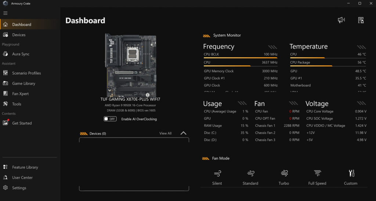Viewport: 376px width, 201px height.
Task: Select the Turbo fan mode icon
Action: [x=284, y=173]
